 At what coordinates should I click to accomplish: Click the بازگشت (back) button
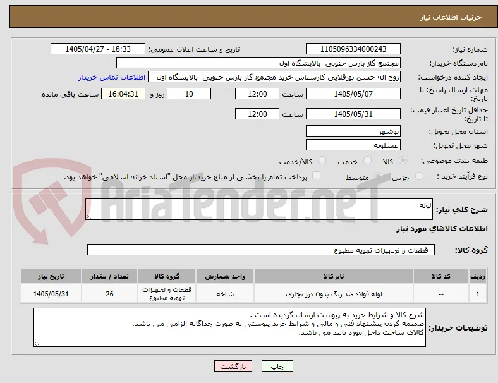(233, 366)
